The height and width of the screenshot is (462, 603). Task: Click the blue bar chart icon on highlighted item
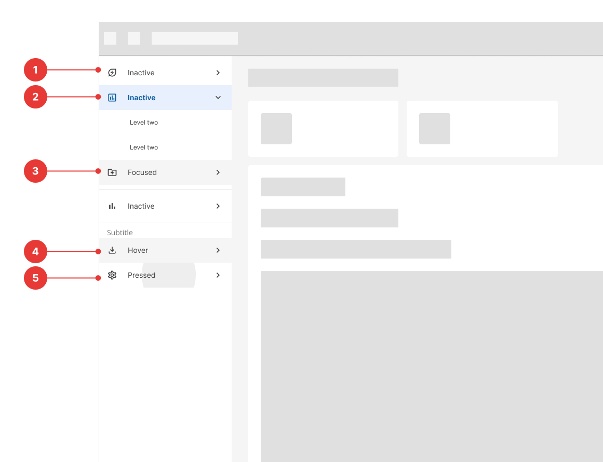click(112, 97)
